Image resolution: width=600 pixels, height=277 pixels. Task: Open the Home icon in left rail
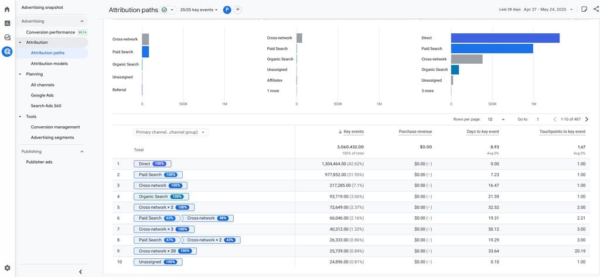coord(7,9)
